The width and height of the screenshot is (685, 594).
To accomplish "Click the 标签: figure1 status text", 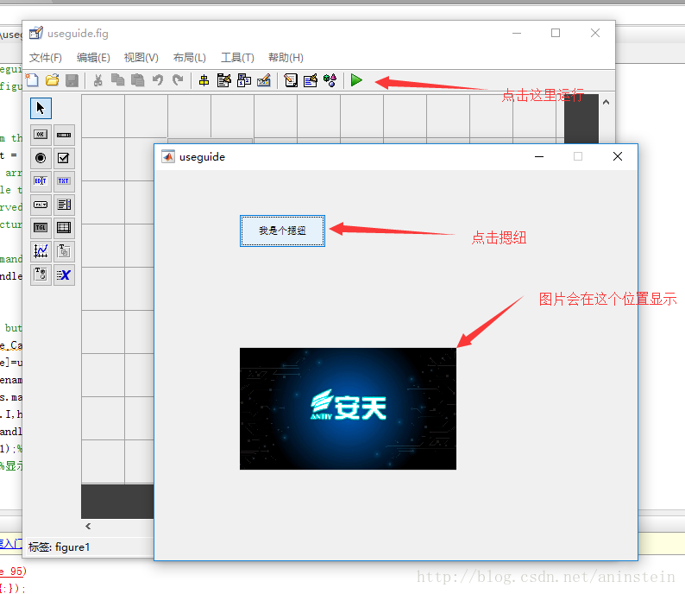I will 59,547.
